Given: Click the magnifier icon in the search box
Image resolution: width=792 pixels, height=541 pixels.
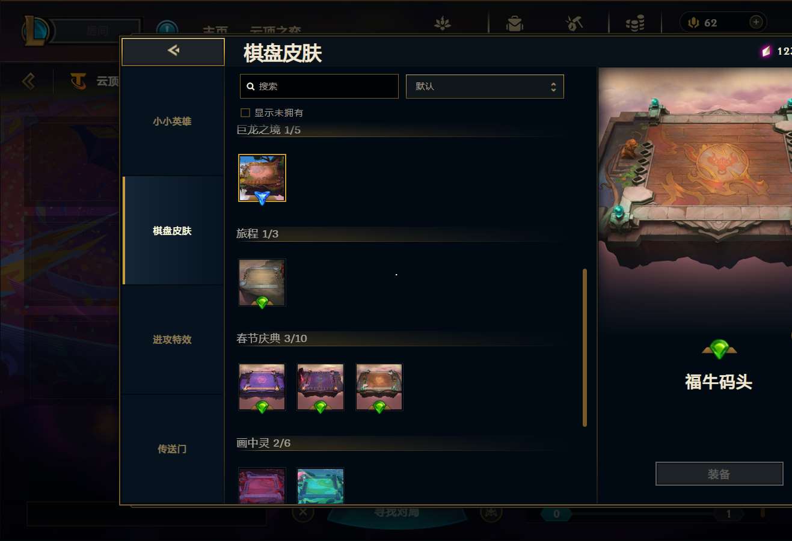Looking at the screenshot, I should 250,87.
